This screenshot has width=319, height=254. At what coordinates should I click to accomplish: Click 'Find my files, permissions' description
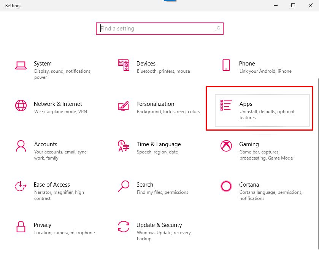[x=163, y=192]
